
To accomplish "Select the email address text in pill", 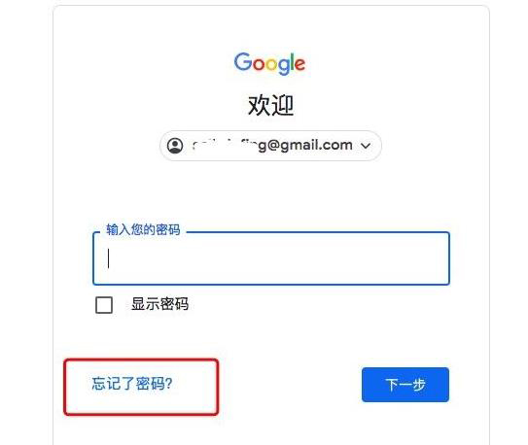I will click(272, 146).
